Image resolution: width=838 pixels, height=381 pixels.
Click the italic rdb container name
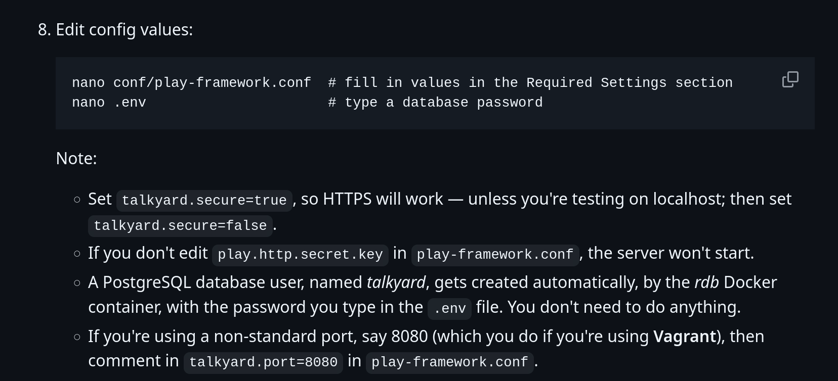(706, 282)
